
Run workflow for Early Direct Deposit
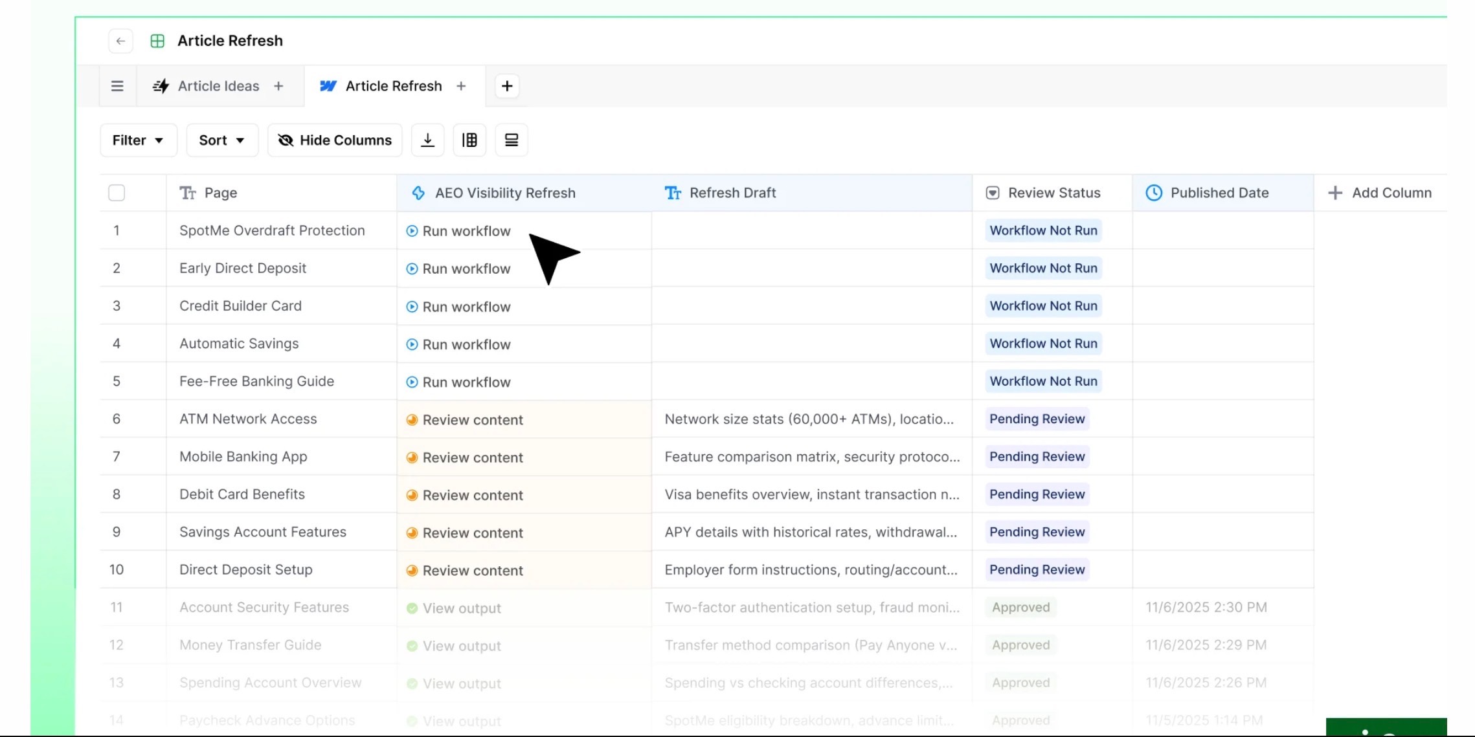click(x=458, y=269)
